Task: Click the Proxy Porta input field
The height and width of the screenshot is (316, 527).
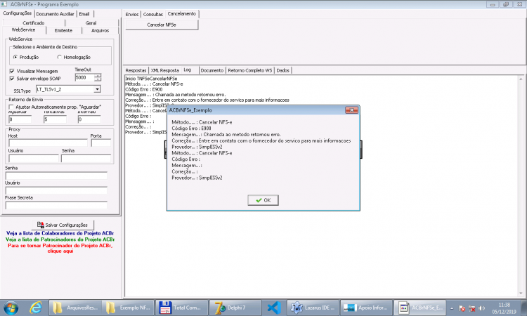Action: coord(100,143)
